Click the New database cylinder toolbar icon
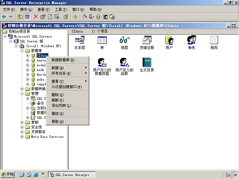The image size is (239, 179). [98, 17]
